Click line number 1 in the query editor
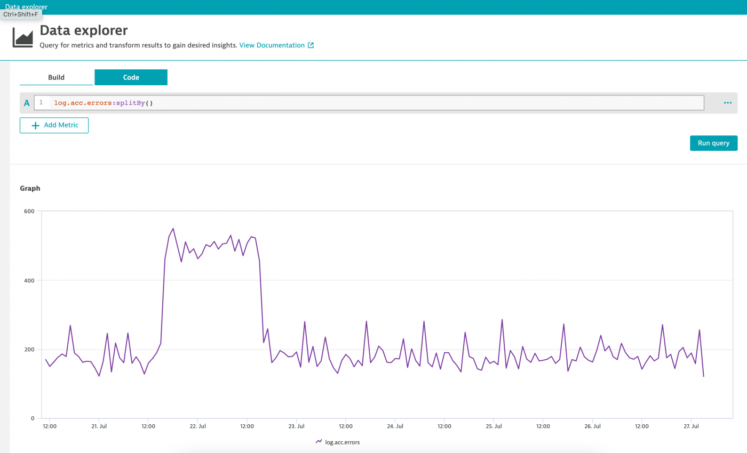747x453 pixels. coord(42,102)
